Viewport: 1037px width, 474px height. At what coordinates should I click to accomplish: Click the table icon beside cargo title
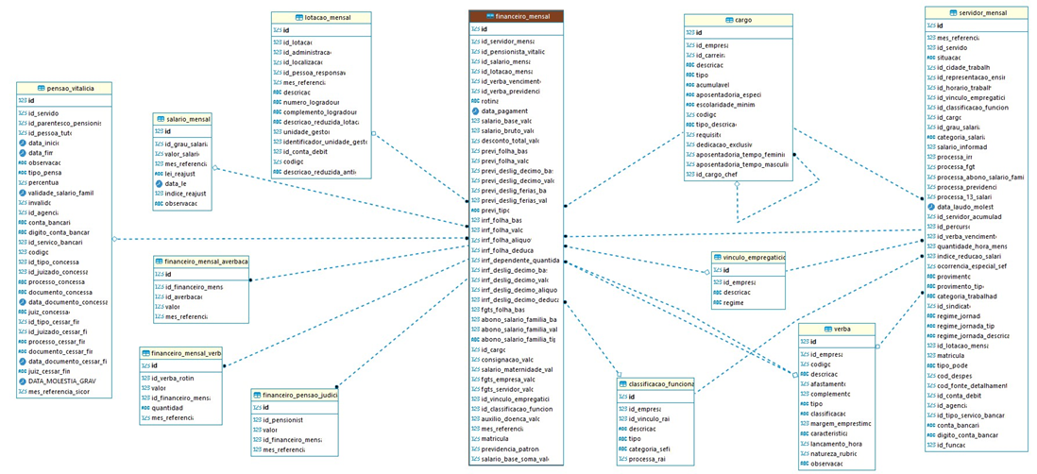[728, 20]
